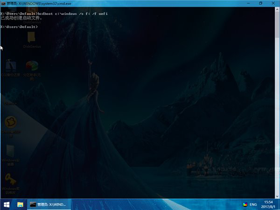
Task: Click the scrollbar down arrow in cmd
Action: tap(277, 195)
